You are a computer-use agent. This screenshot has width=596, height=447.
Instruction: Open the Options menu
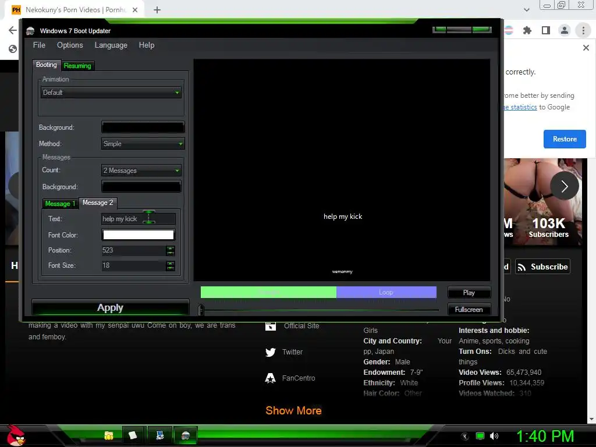[70, 45]
